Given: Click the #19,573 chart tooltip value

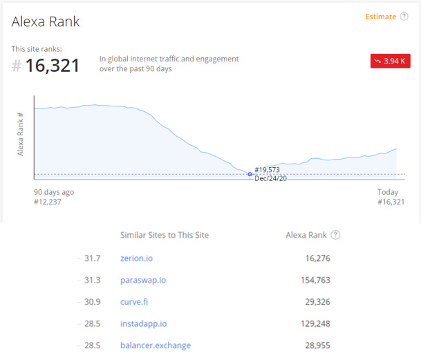Looking at the screenshot, I should click(267, 169).
